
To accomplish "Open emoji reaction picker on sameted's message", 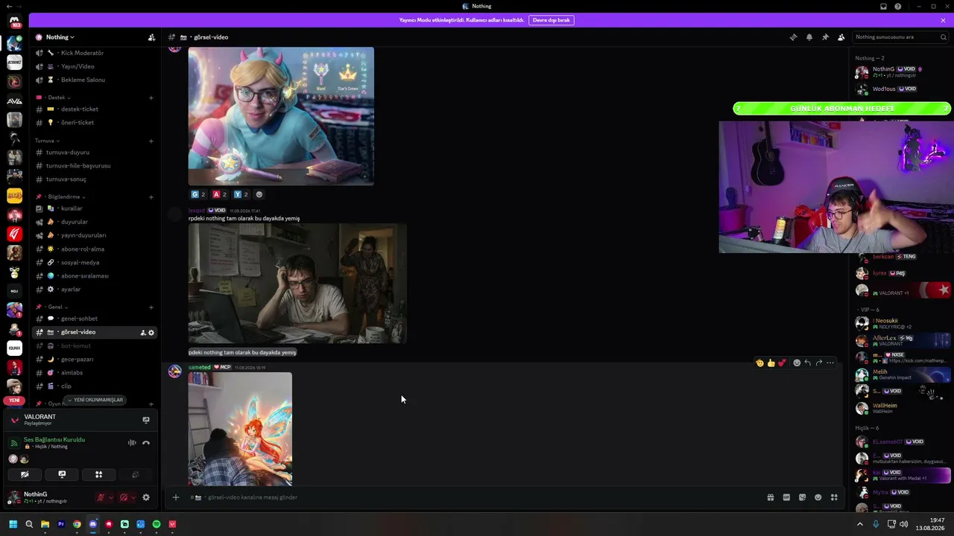I will tap(797, 363).
